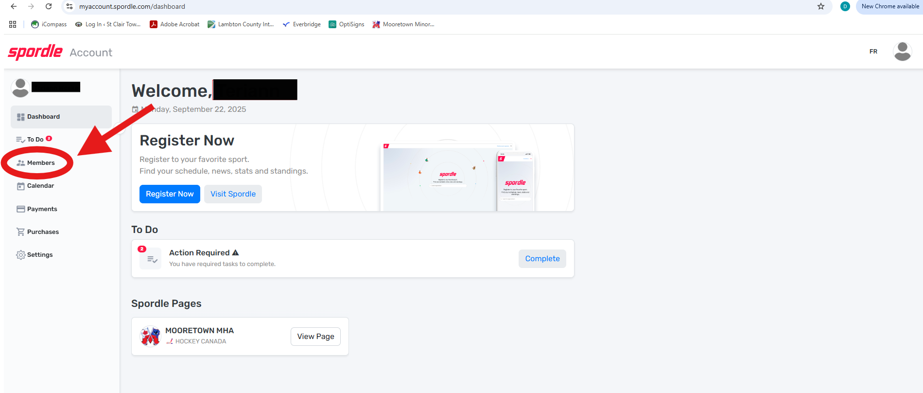923x393 pixels.
Task: Open the OptiSigns bookmark
Action: [x=347, y=24]
